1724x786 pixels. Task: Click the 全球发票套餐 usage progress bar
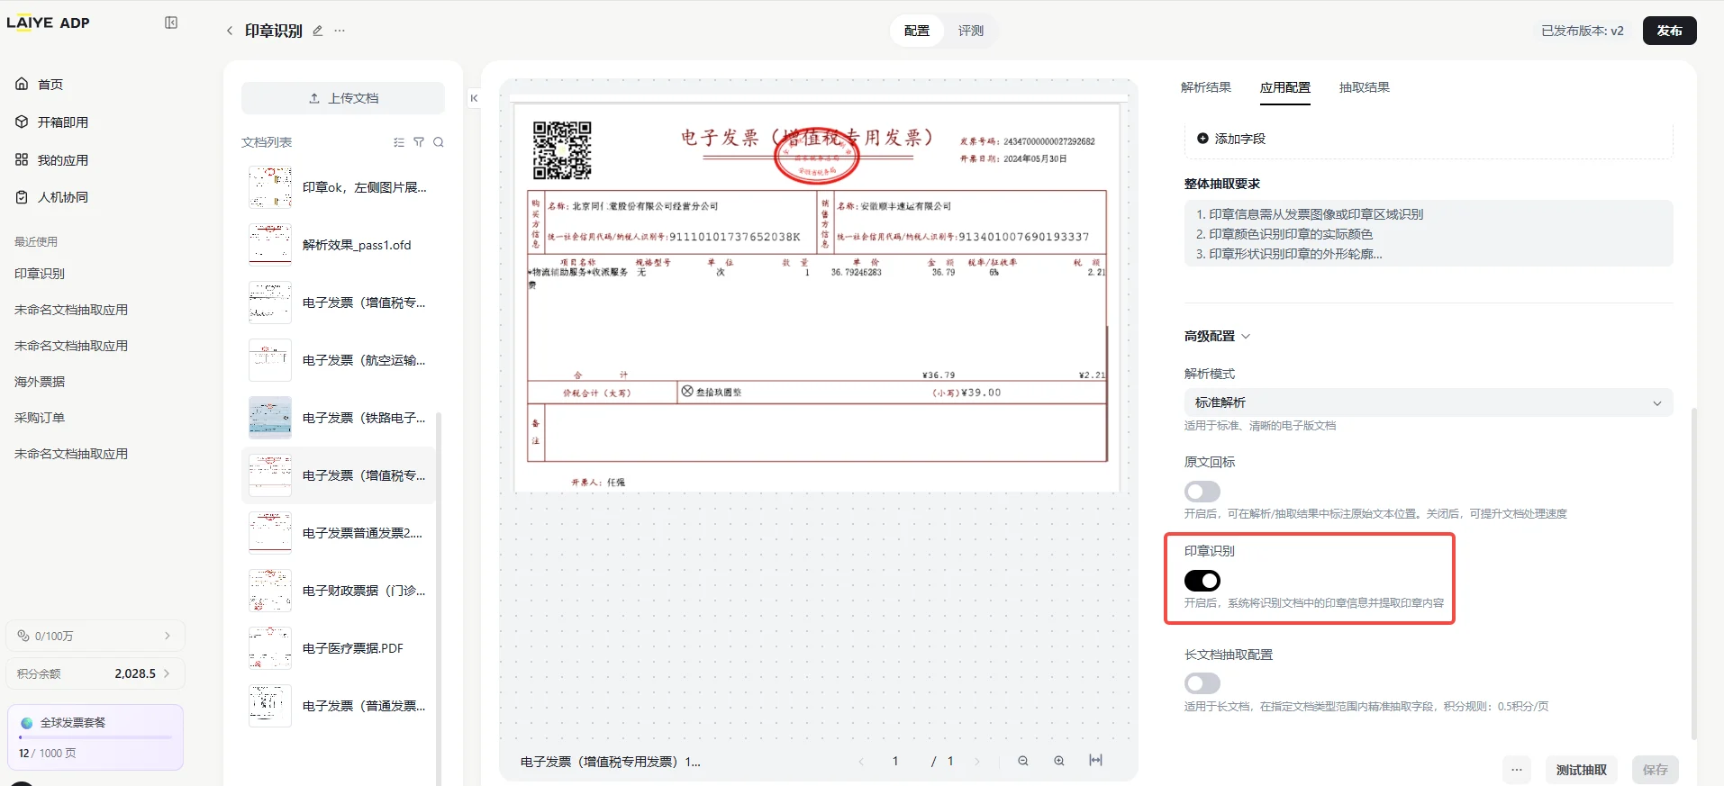pos(95,737)
